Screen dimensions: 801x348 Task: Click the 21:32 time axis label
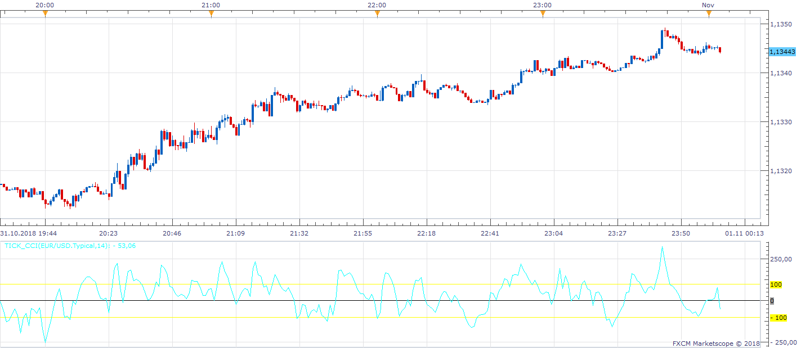(299, 233)
